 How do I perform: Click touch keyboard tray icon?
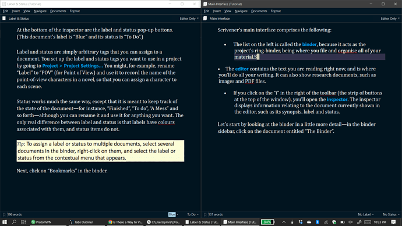pyautogui.click(x=368, y=222)
